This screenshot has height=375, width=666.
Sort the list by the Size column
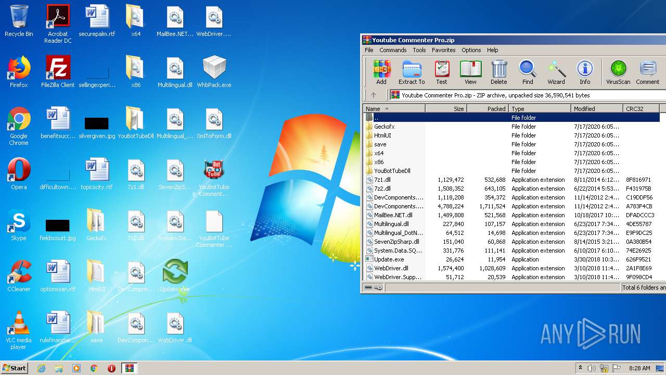pyautogui.click(x=446, y=108)
